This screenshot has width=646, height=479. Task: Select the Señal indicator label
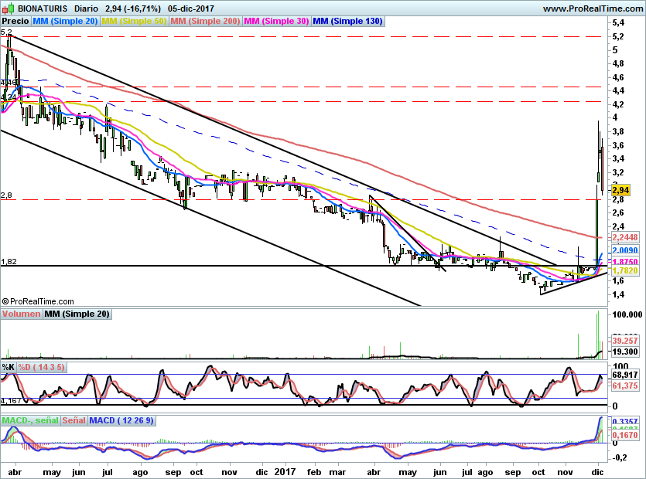74,420
